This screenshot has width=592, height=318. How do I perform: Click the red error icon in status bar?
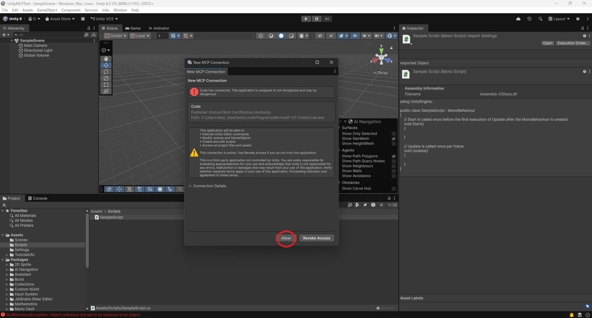click(x=3, y=315)
